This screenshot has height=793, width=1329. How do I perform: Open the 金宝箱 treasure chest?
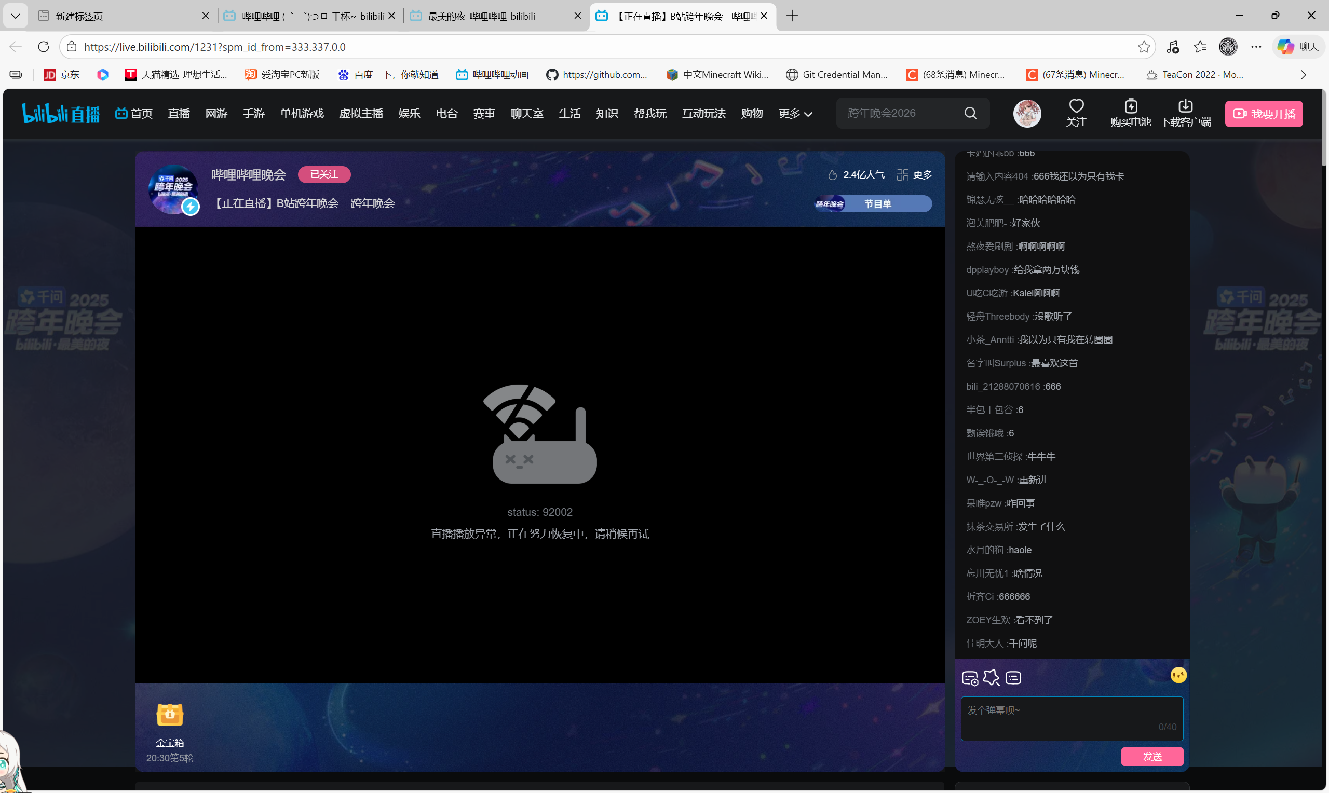coord(169,715)
